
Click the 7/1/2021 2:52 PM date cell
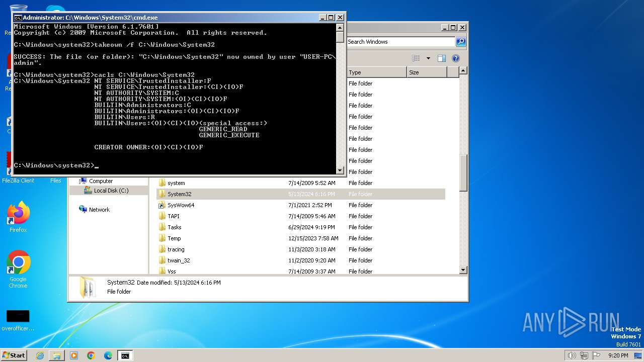[310, 205]
